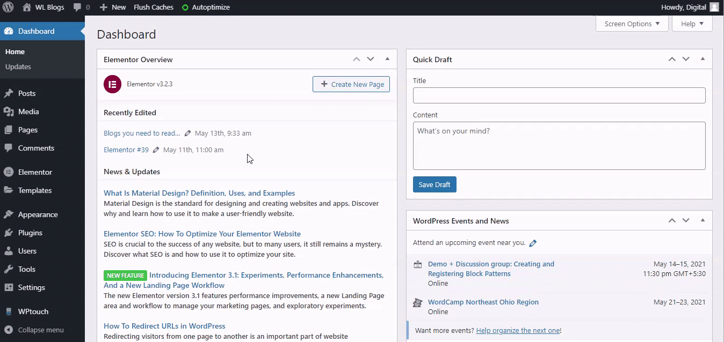Viewport: 724px width, 342px height.
Task: Click 'Help organize the next one' link
Action: pyautogui.click(x=518, y=331)
